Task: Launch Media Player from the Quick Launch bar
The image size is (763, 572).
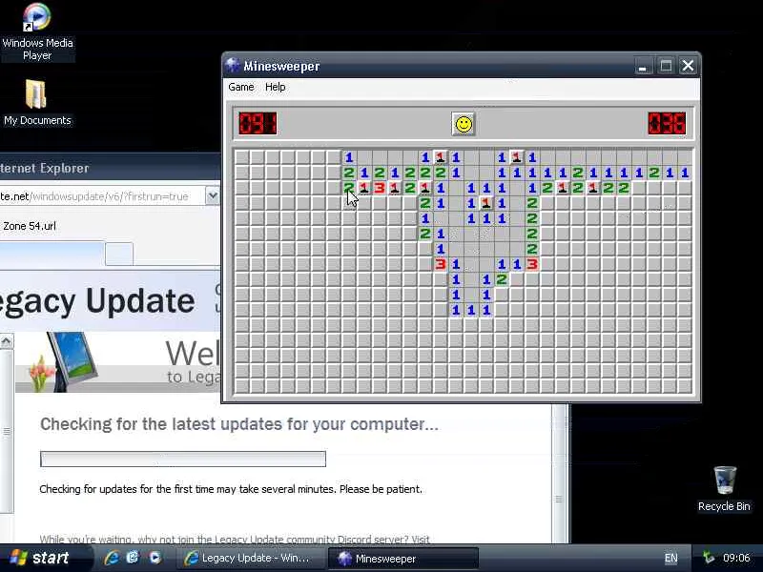Action: (x=155, y=558)
